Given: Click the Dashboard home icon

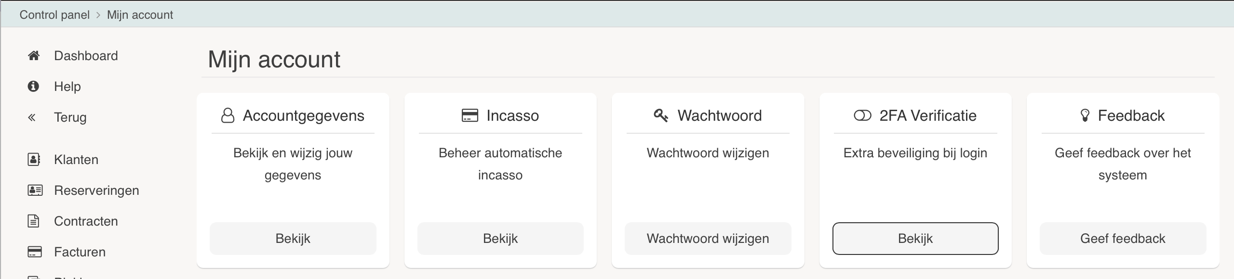Looking at the screenshot, I should (x=33, y=56).
